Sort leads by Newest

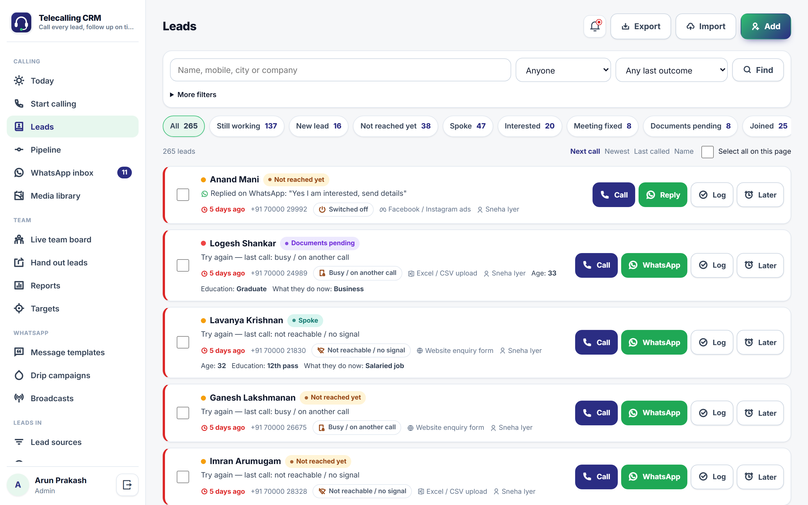[617, 151]
